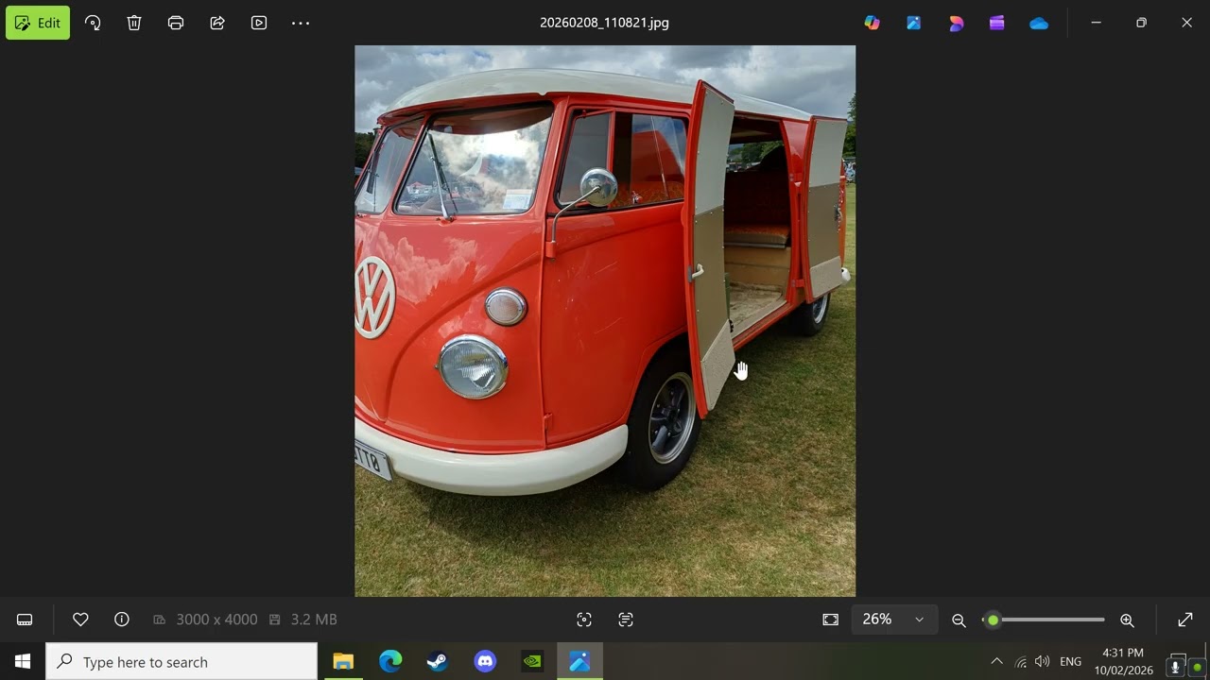Viewport: 1210px width, 680px height.
Task: Click the 3.2 MB file size text
Action: click(x=314, y=620)
